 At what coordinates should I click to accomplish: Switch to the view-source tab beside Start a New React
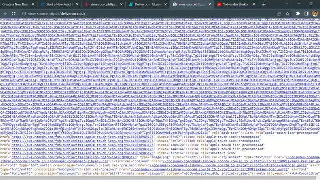click(x=103, y=4)
